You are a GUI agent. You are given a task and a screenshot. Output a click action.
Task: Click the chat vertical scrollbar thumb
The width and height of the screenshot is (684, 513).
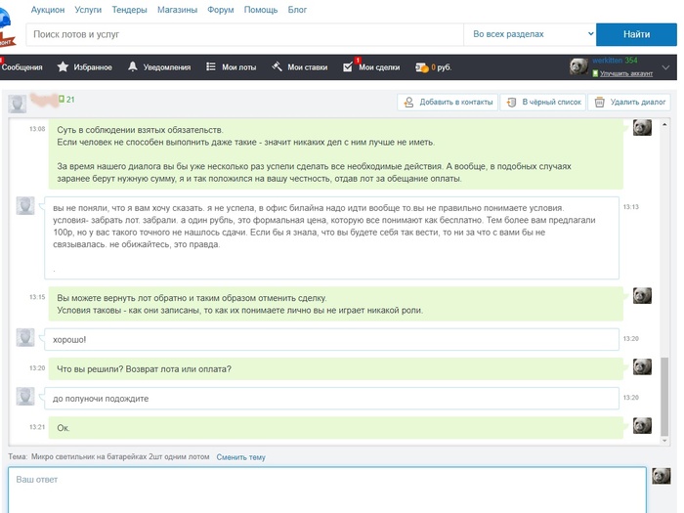[x=664, y=397]
